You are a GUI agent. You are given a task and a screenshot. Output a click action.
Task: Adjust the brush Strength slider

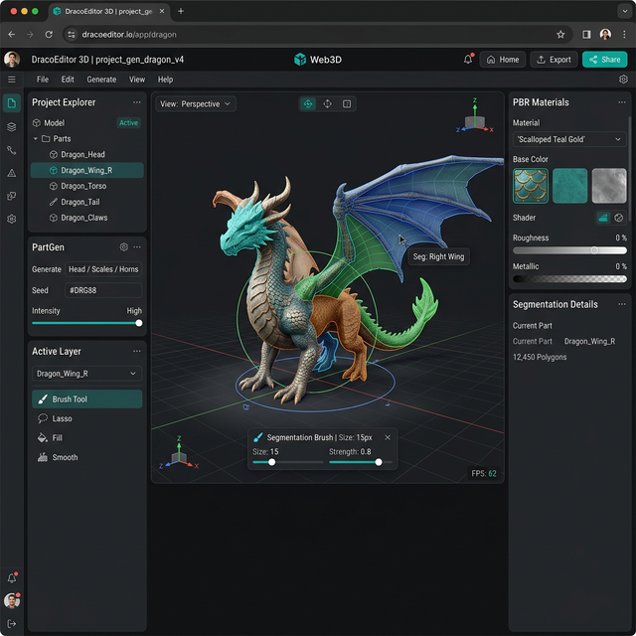(x=361, y=462)
